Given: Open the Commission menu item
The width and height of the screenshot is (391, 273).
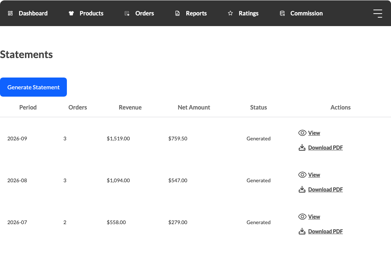Looking at the screenshot, I should (306, 13).
